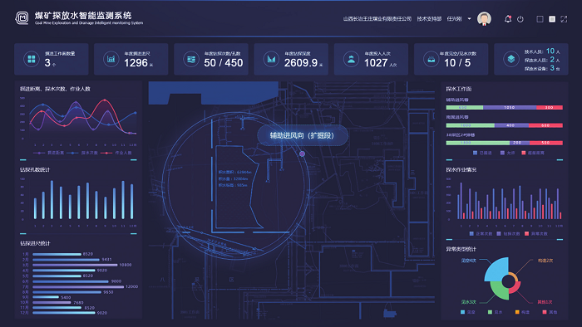
Task: Click the notification bell icon
Action: coord(508,19)
